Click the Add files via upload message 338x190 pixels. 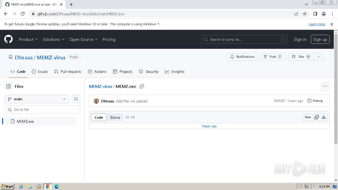tap(132, 101)
